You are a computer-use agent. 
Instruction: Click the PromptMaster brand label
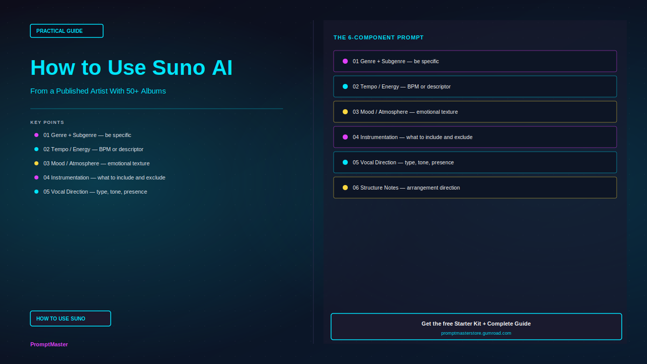click(49, 344)
